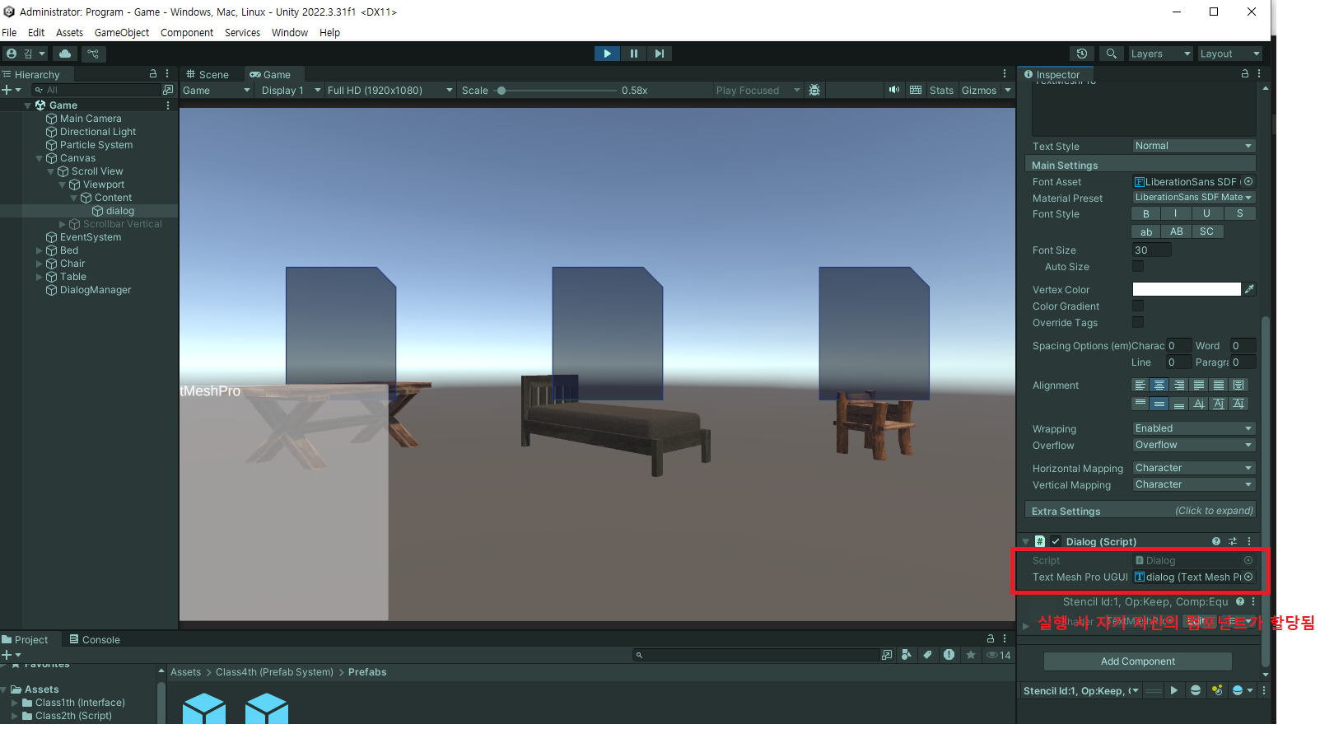Open the GameObject menu

pos(122,33)
